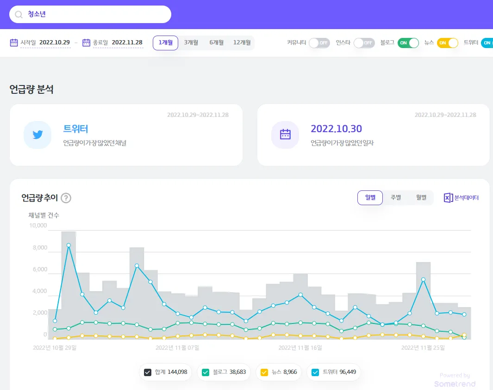Switch off the 뉴스 toggle

tap(448, 43)
